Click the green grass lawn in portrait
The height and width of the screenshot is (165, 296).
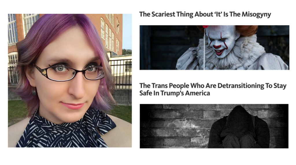pos(18,111)
